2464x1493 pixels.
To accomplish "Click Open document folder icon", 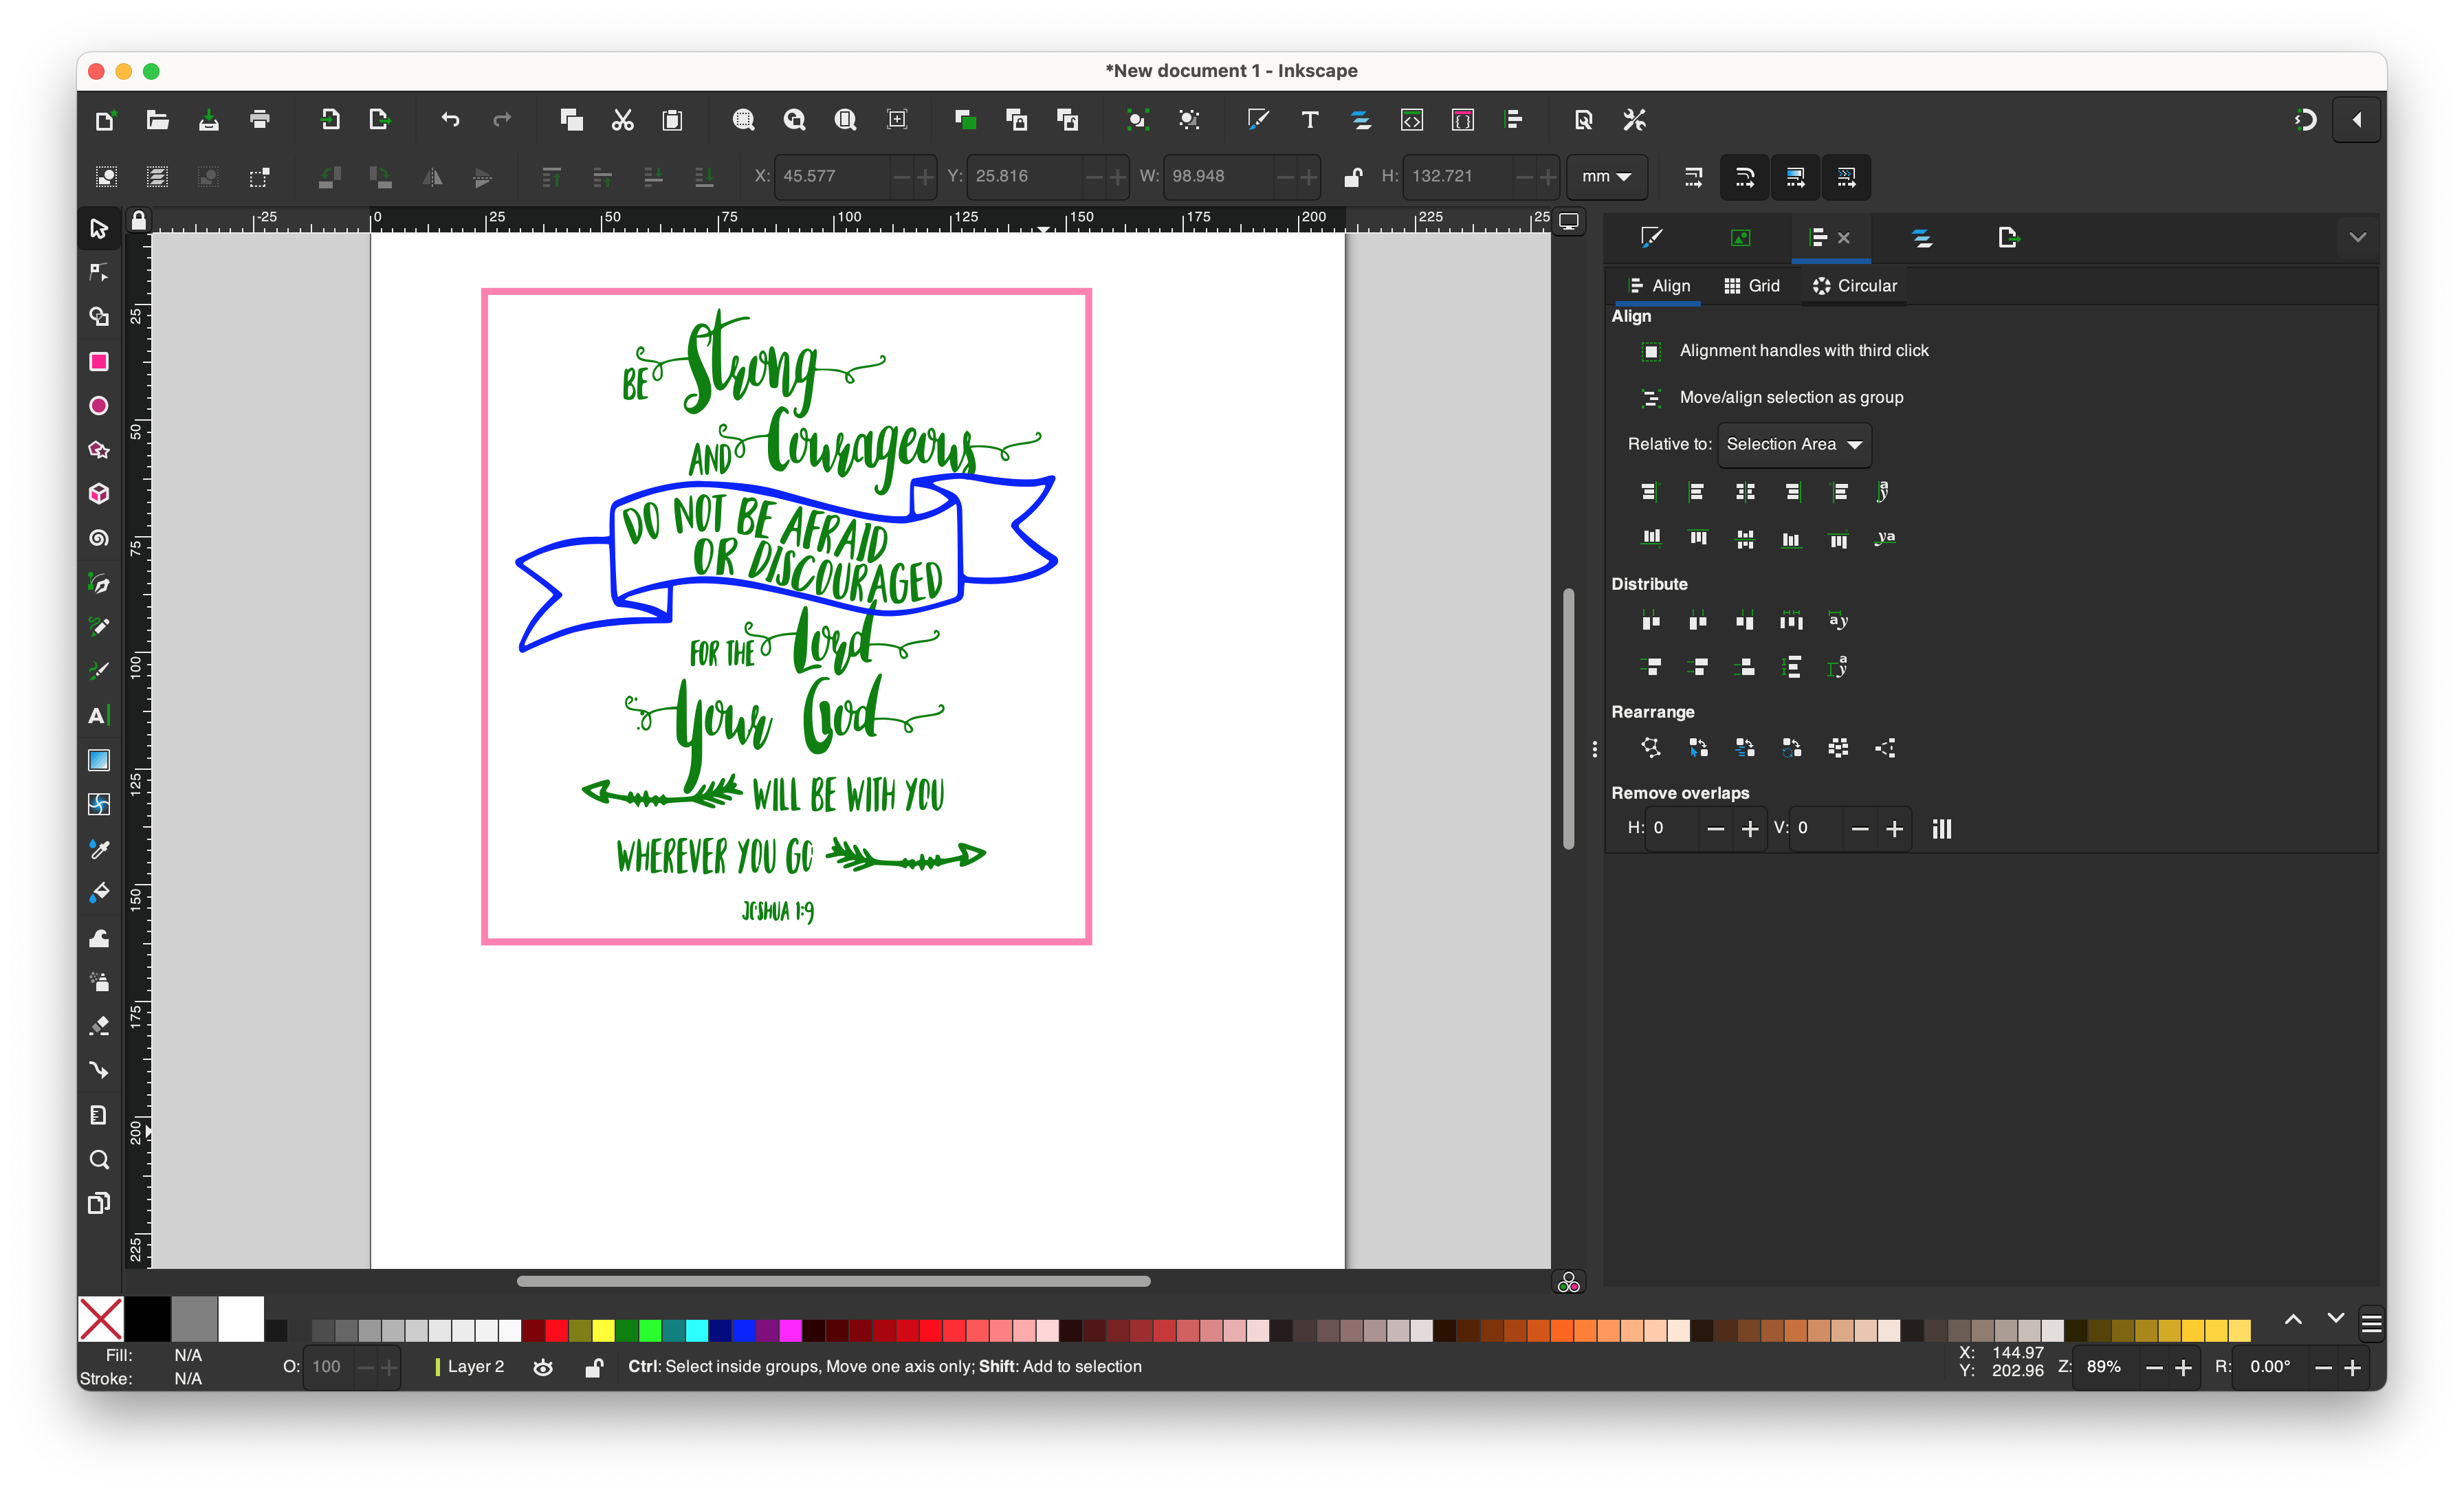I will click(x=157, y=120).
